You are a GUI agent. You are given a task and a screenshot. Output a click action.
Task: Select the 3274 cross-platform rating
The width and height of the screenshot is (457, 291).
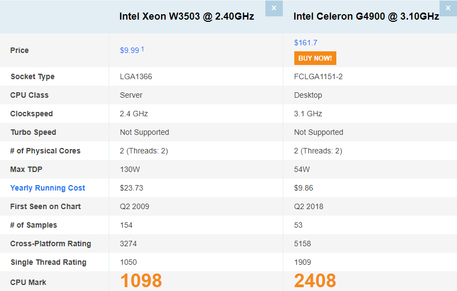click(x=128, y=244)
